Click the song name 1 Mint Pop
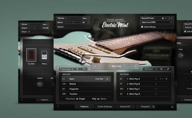The height and width of the screenshot is (118, 192). point(115,66)
